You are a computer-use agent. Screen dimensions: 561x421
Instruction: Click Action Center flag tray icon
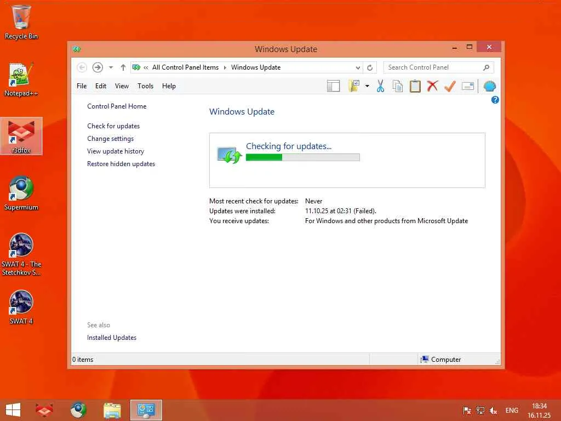coord(467,411)
